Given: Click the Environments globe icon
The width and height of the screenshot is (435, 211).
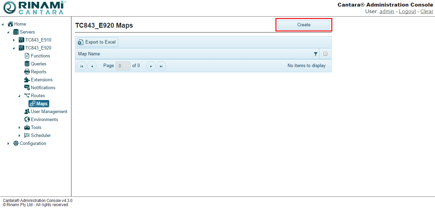Looking at the screenshot, I should pyautogui.click(x=27, y=120).
